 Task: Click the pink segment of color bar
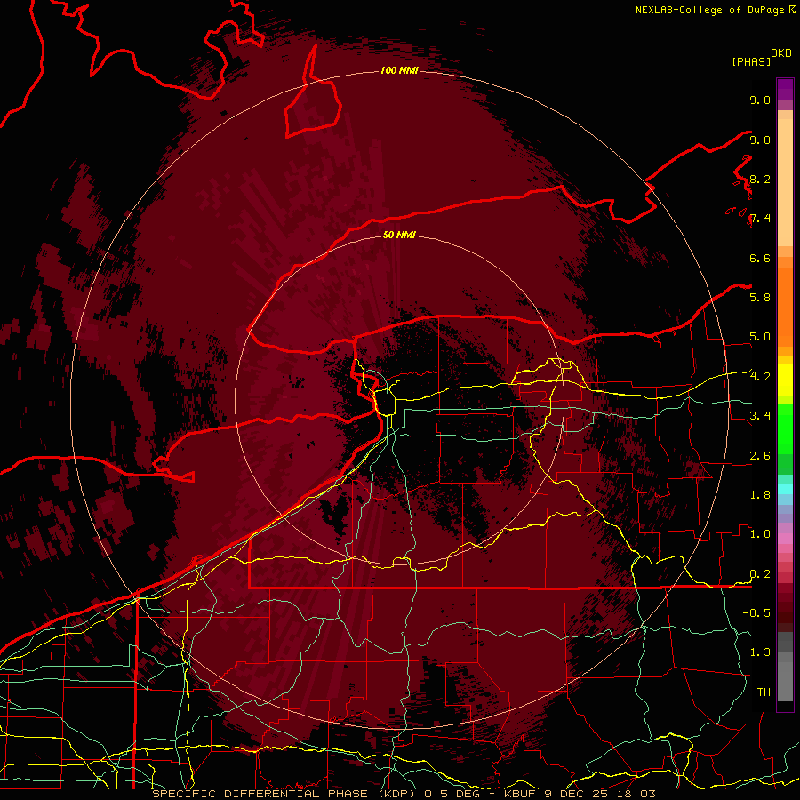[x=785, y=539]
